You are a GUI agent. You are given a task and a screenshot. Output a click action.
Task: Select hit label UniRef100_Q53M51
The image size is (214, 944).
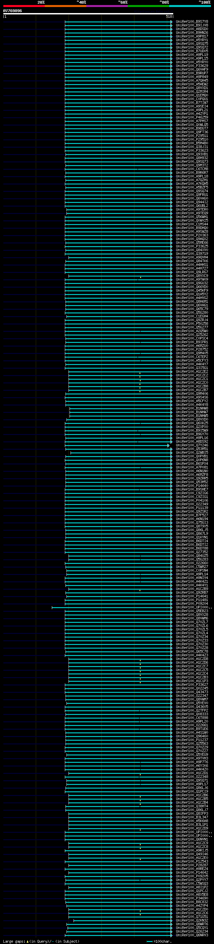coord(192,449)
